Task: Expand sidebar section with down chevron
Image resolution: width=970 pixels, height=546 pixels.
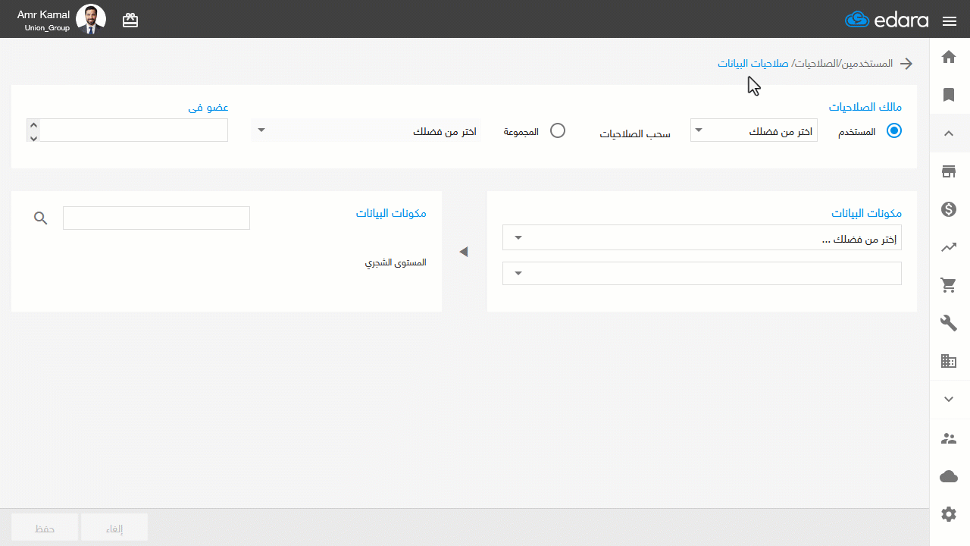Action: [x=949, y=399]
